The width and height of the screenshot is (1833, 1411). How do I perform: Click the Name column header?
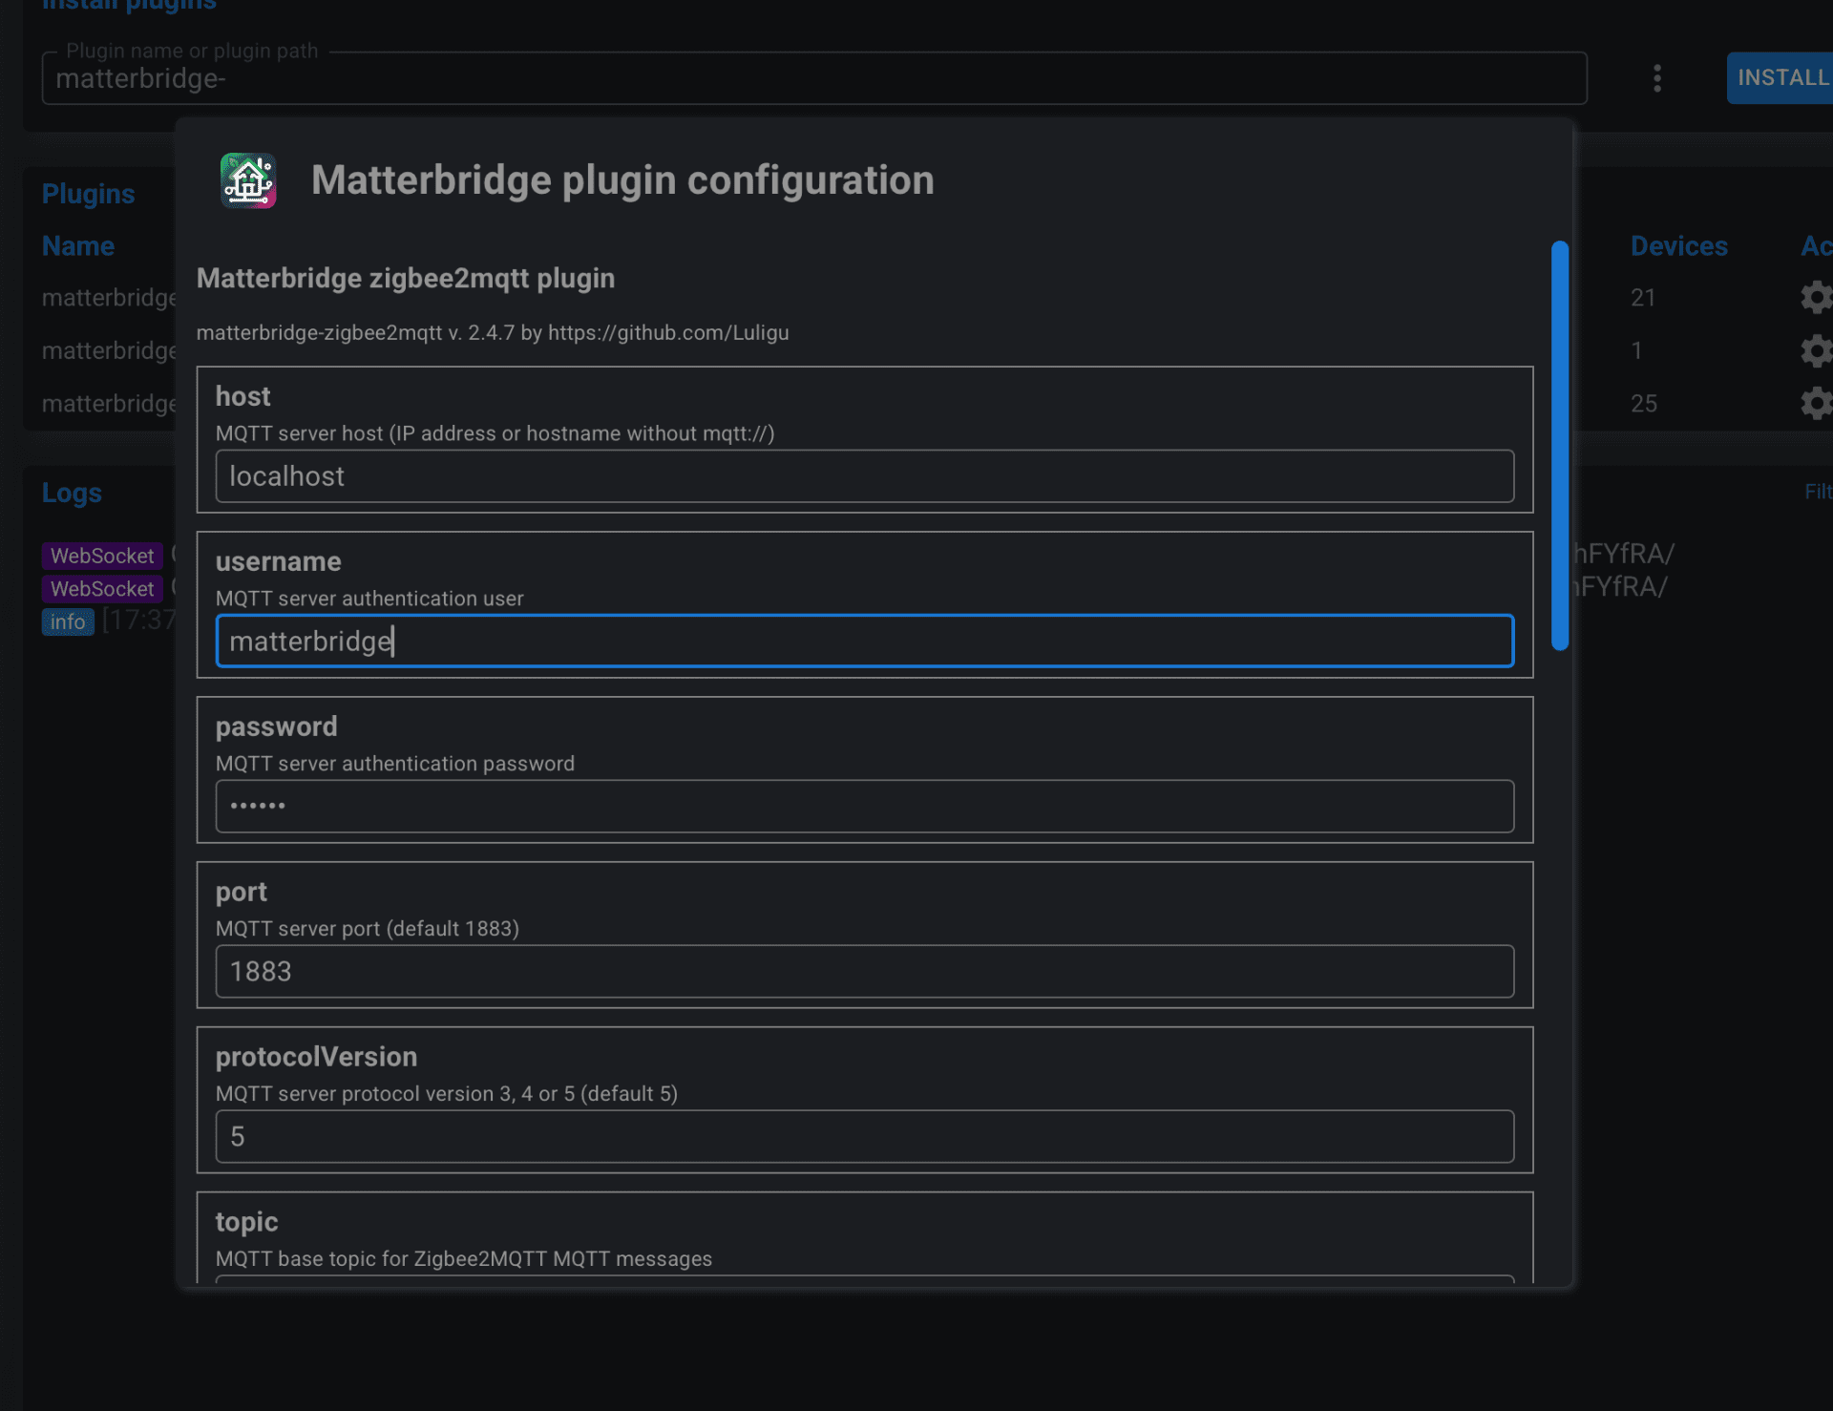[78, 246]
